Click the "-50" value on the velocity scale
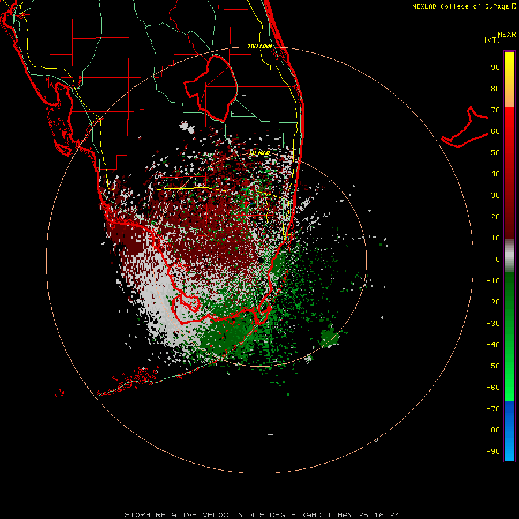Image resolution: width=519 pixels, height=519 pixels. click(493, 366)
